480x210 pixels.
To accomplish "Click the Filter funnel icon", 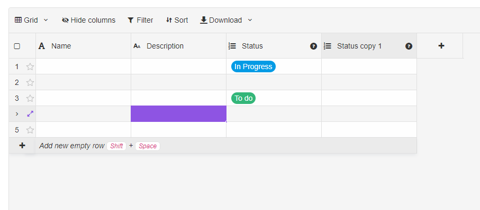I will point(131,20).
